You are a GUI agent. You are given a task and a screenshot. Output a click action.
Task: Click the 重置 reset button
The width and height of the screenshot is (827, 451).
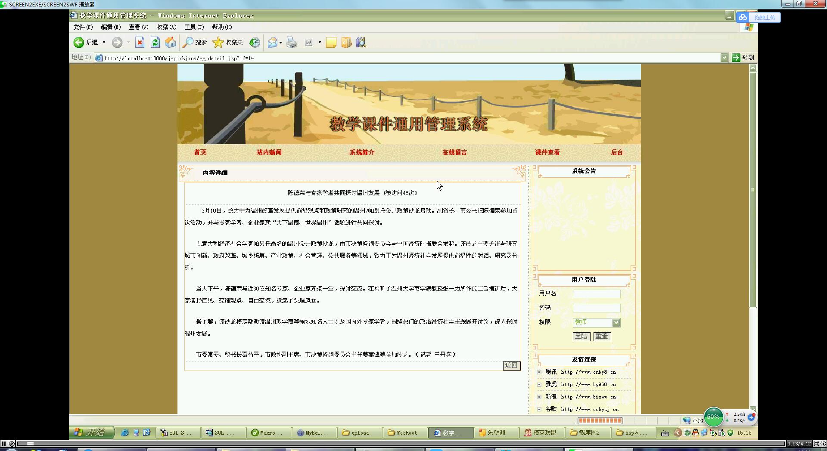point(602,337)
